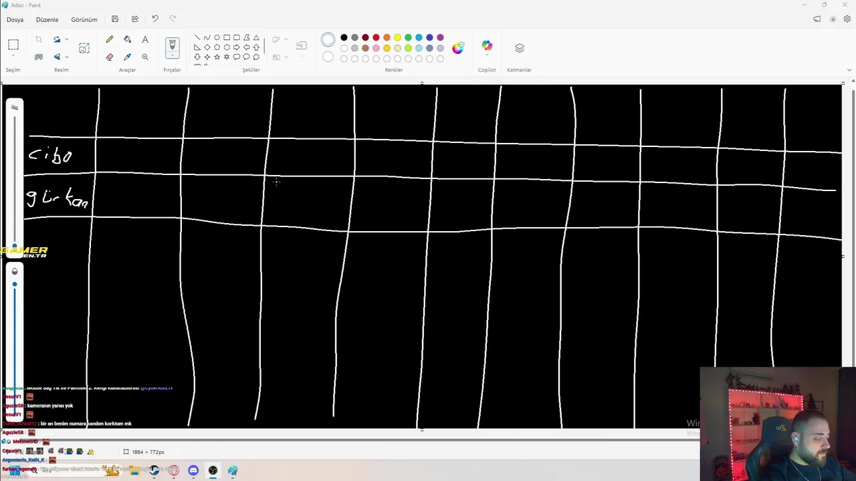
Task: Undo the last stroke
Action: point(155,19)
